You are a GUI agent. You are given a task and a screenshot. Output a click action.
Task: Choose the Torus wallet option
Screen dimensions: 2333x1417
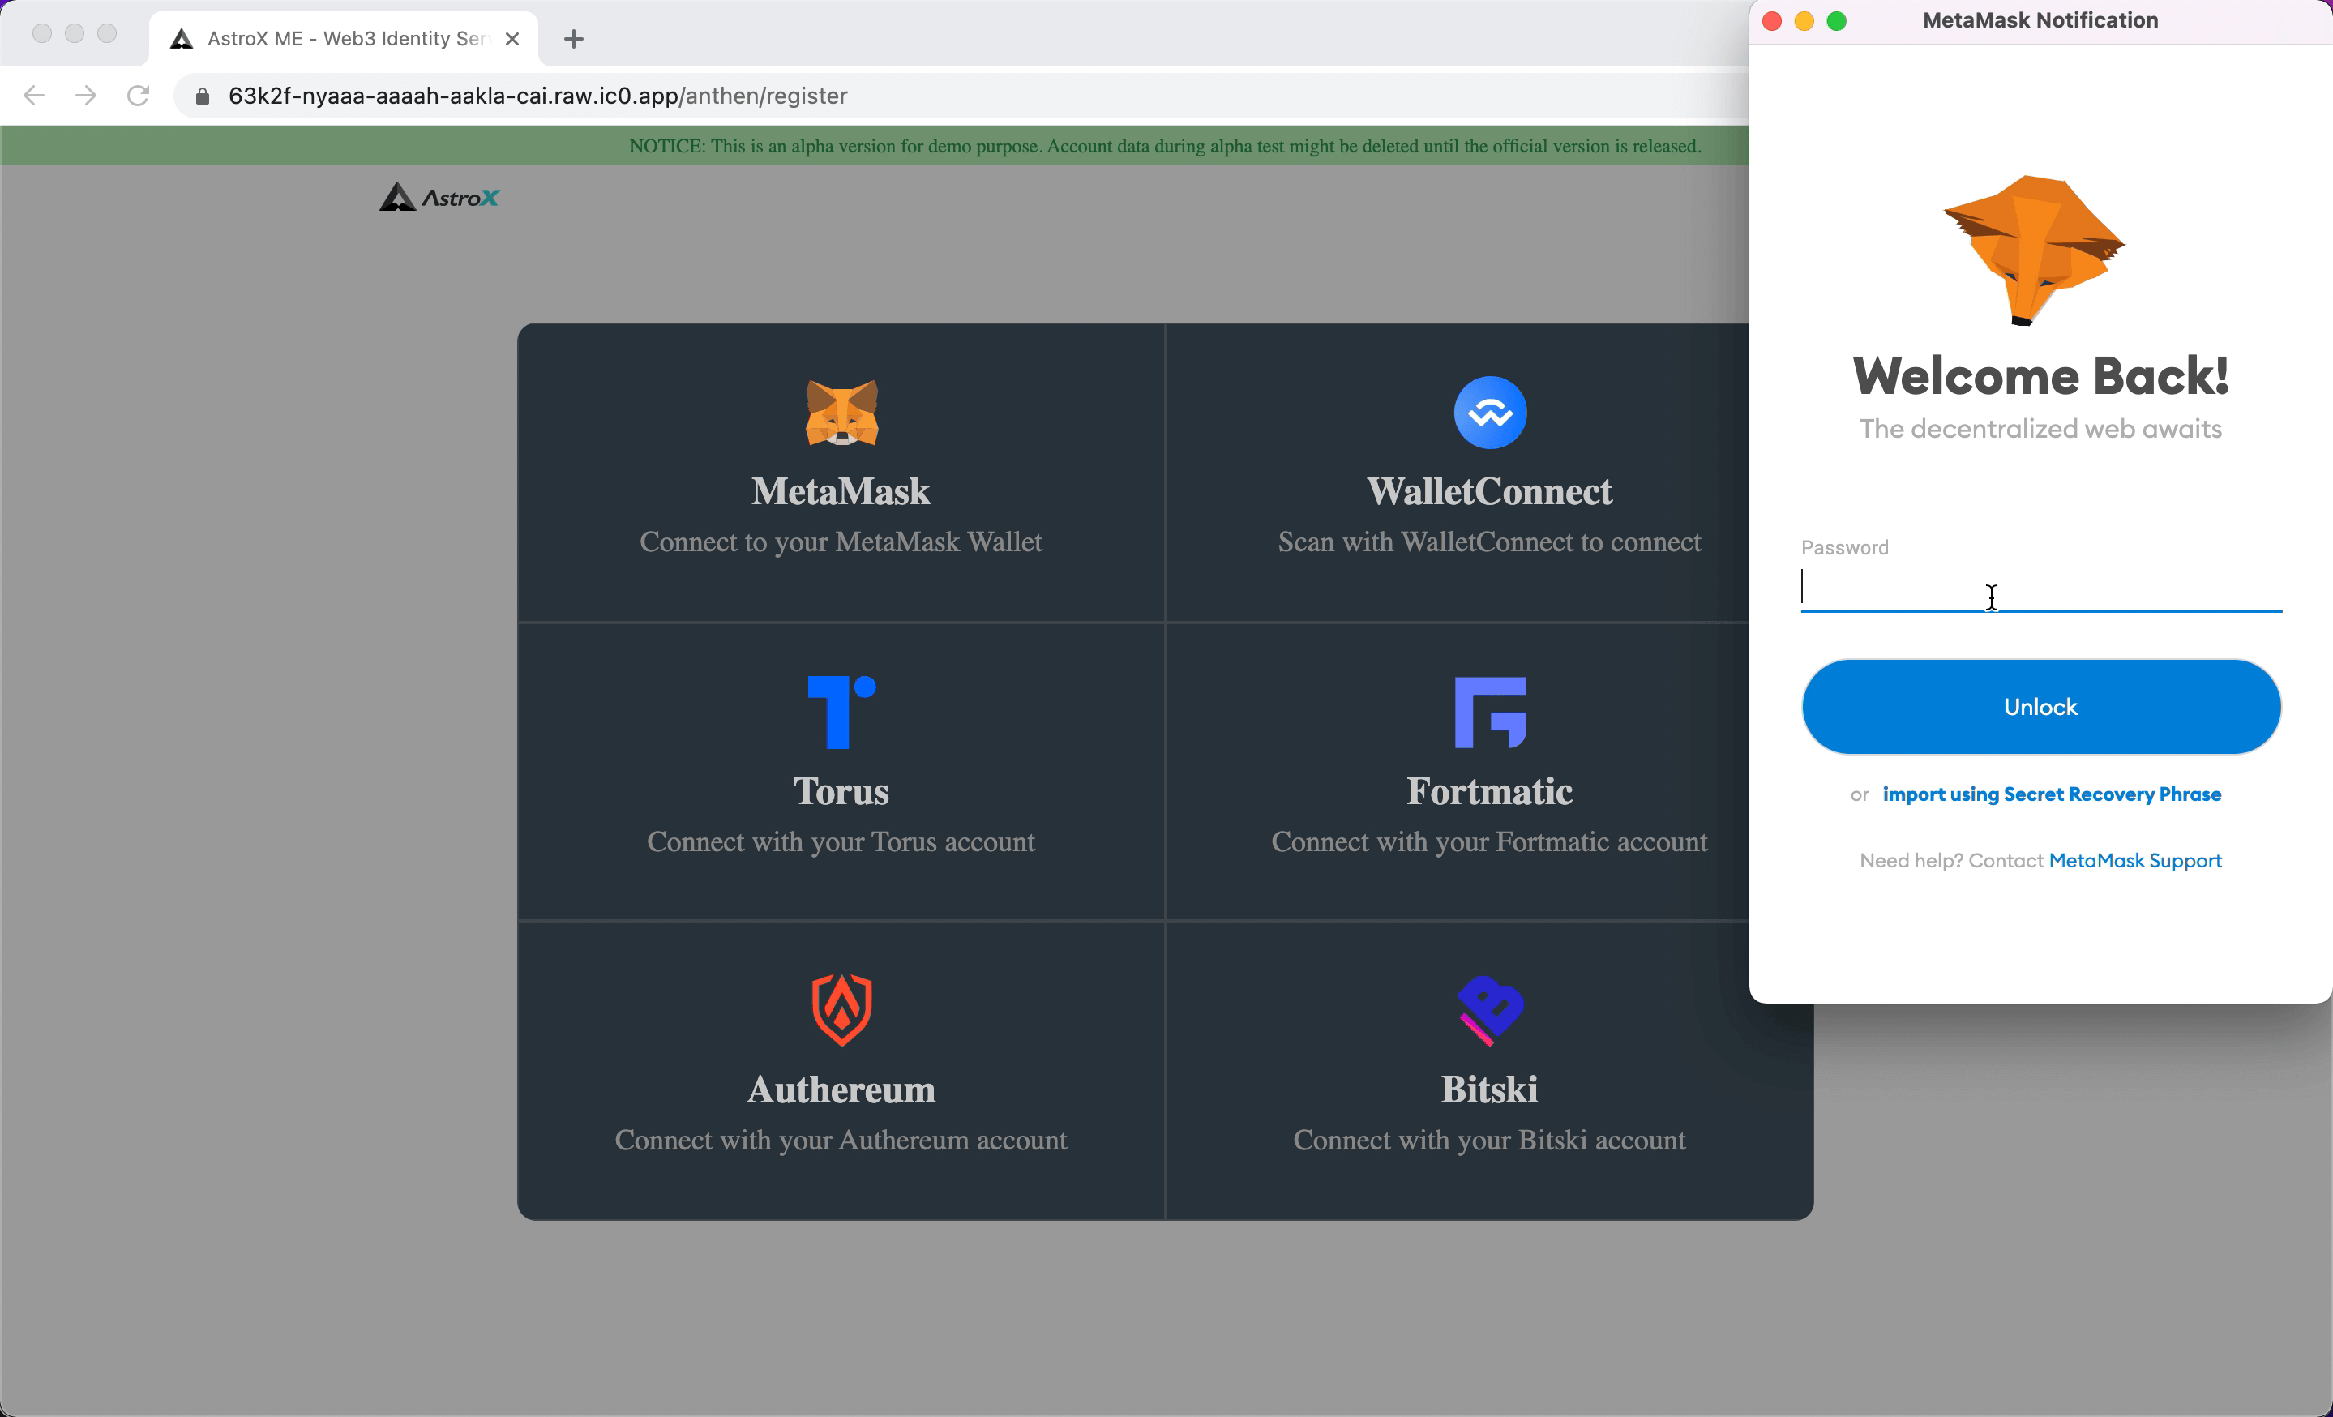(x=841, y=772)
